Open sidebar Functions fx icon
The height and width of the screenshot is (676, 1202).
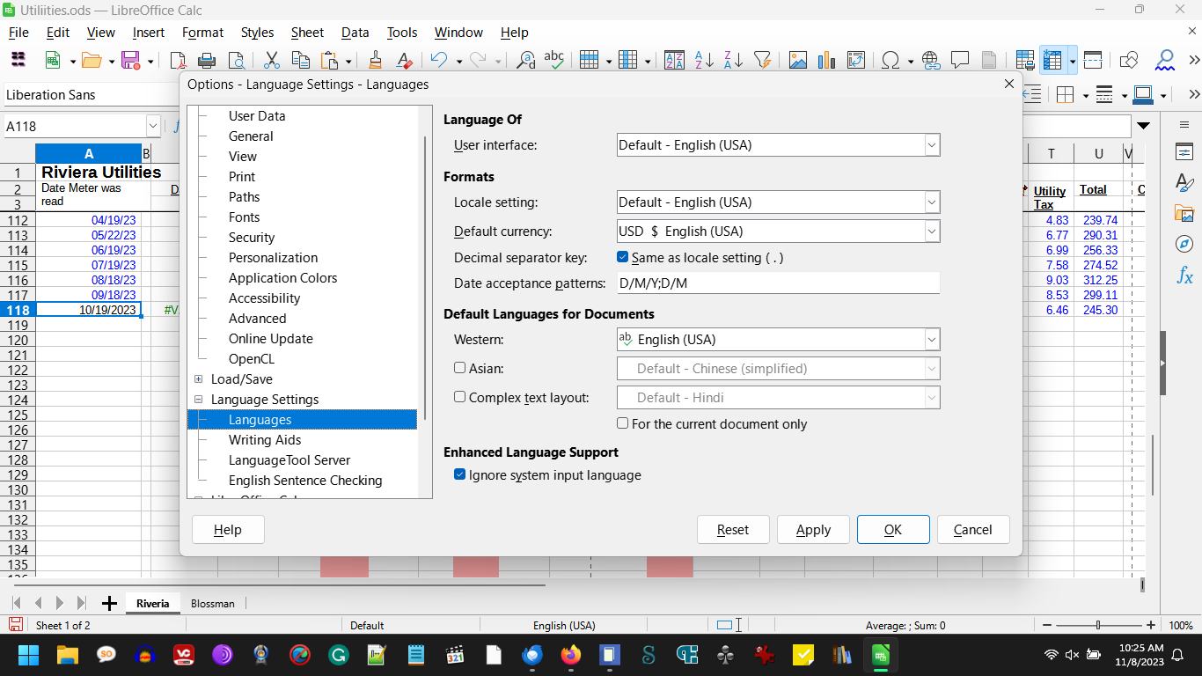[x=1184, y=276]
